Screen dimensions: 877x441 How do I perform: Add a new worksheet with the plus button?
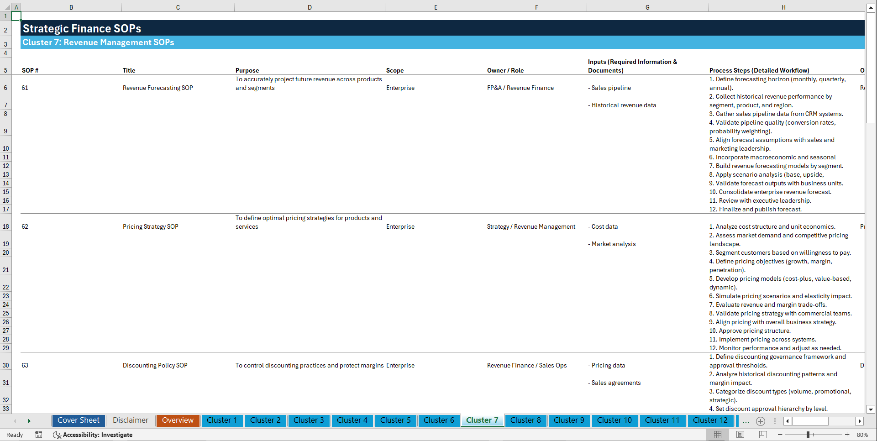[x=760, y=421]
